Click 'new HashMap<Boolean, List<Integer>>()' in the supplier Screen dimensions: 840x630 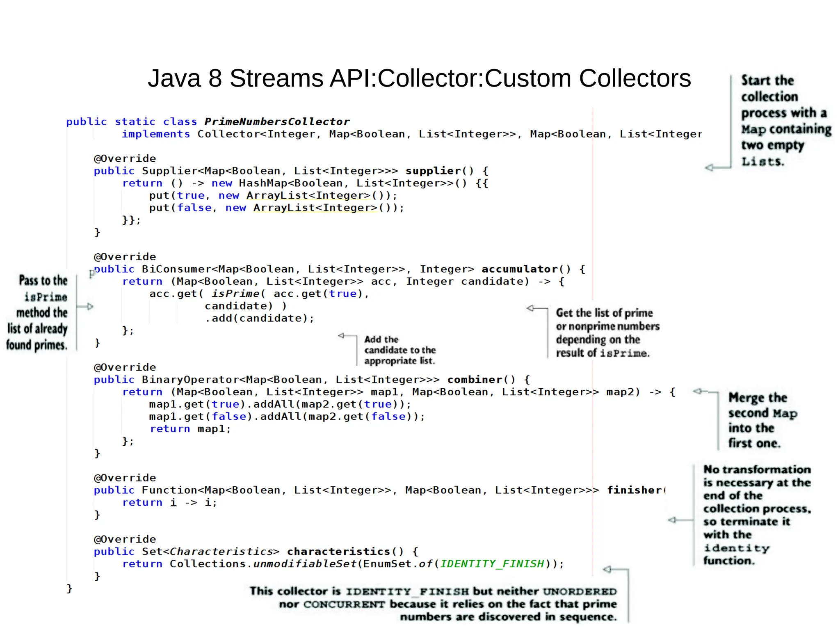click(339, 183)
